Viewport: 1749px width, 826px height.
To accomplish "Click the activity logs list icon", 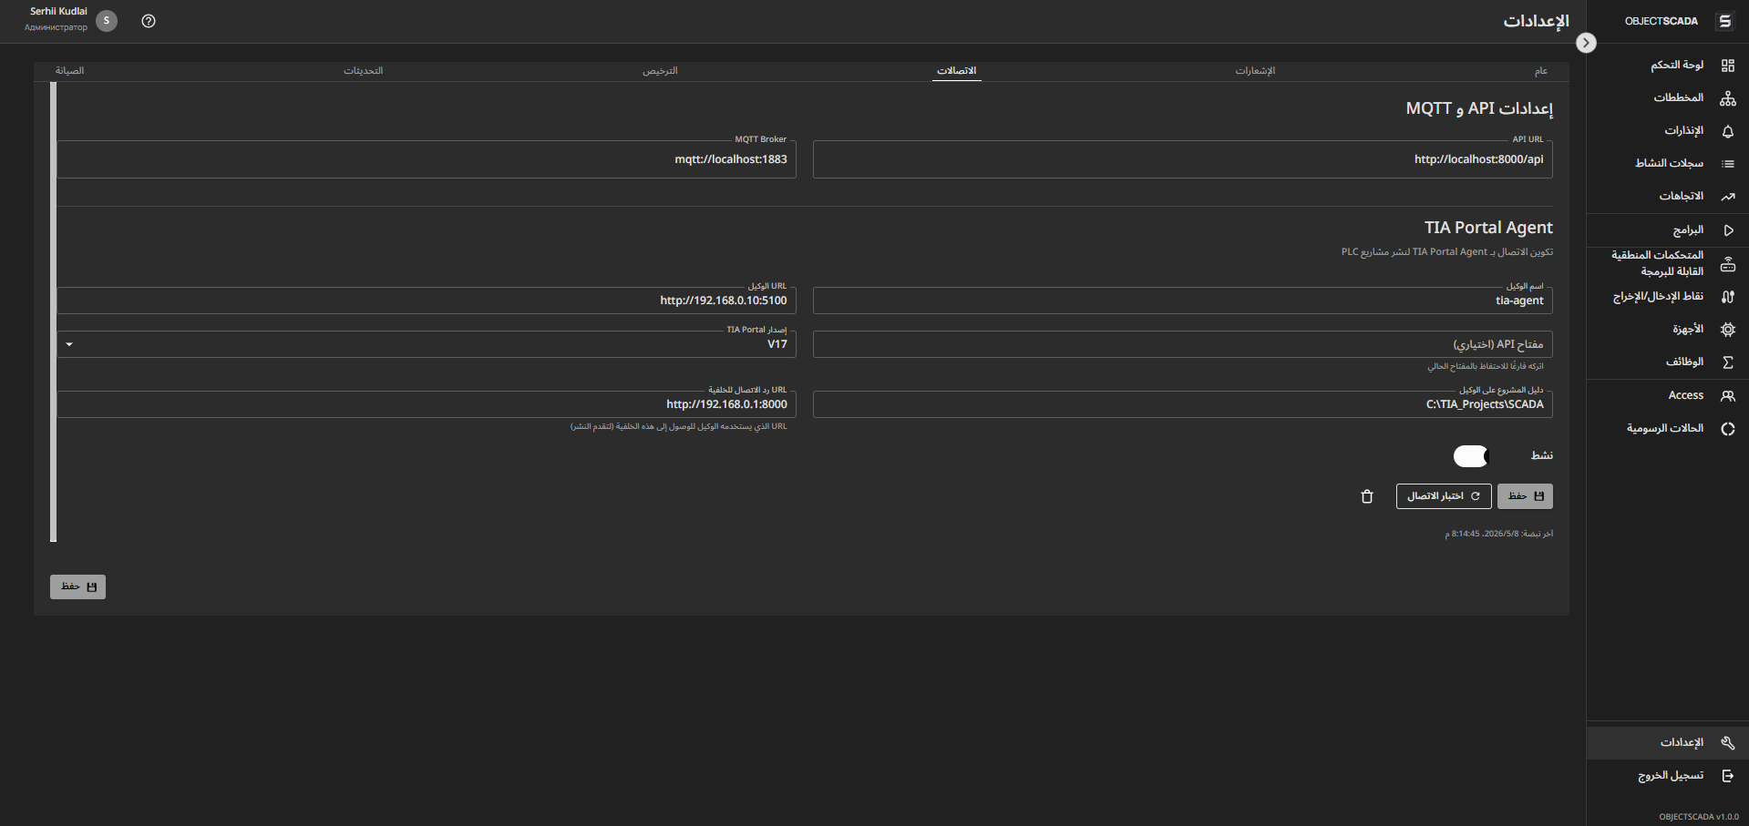I will coord(1727,164).
